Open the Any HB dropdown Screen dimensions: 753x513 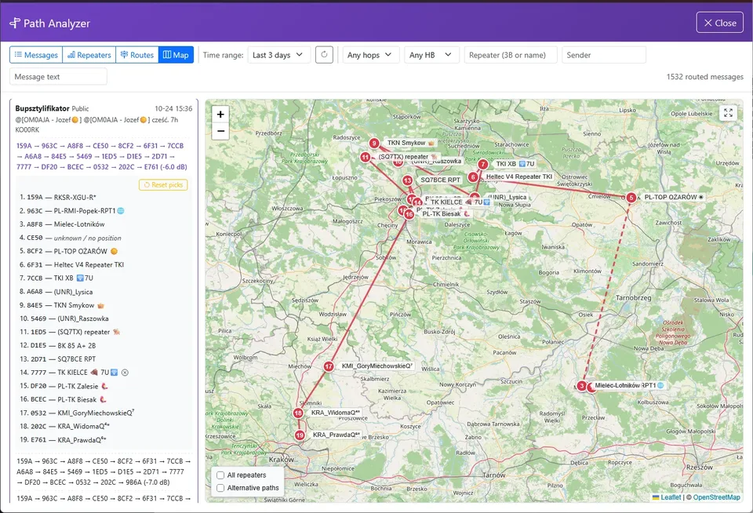431,55
